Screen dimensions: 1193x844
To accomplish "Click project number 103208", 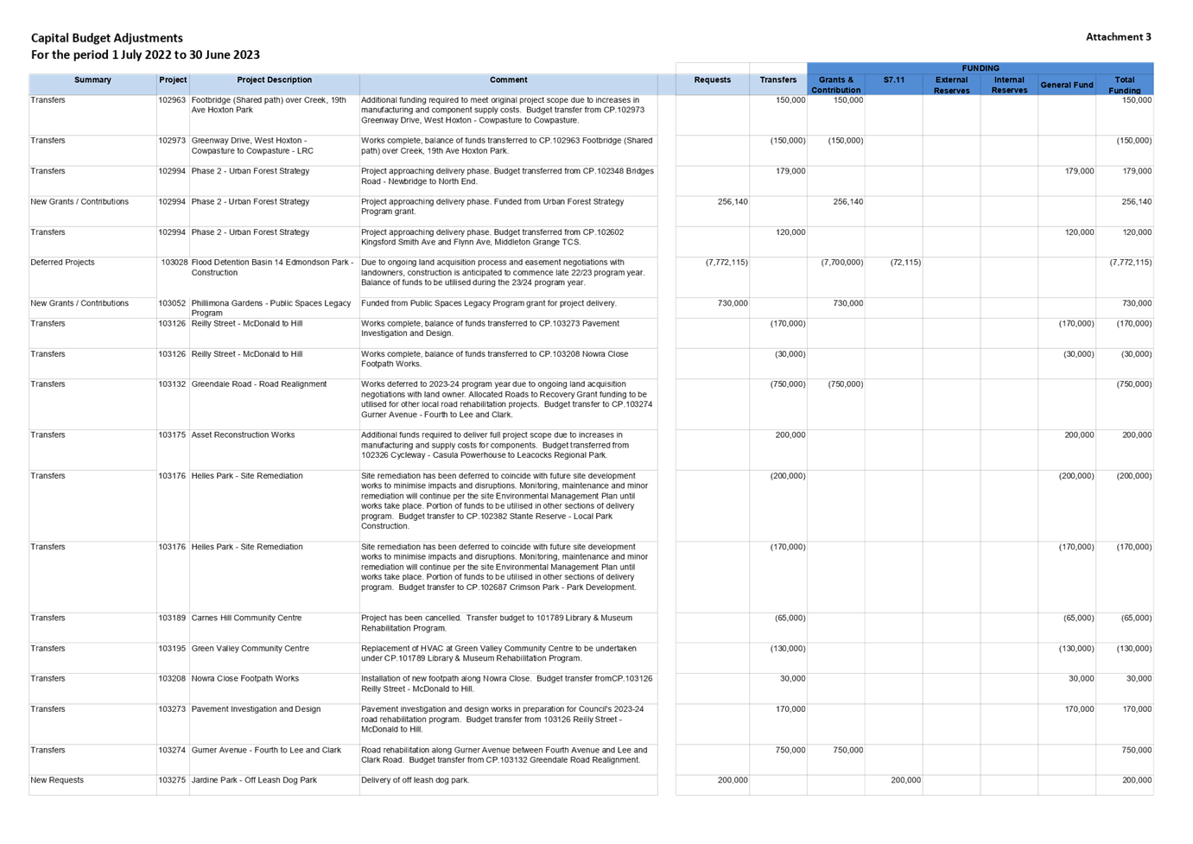I will 172,679.
